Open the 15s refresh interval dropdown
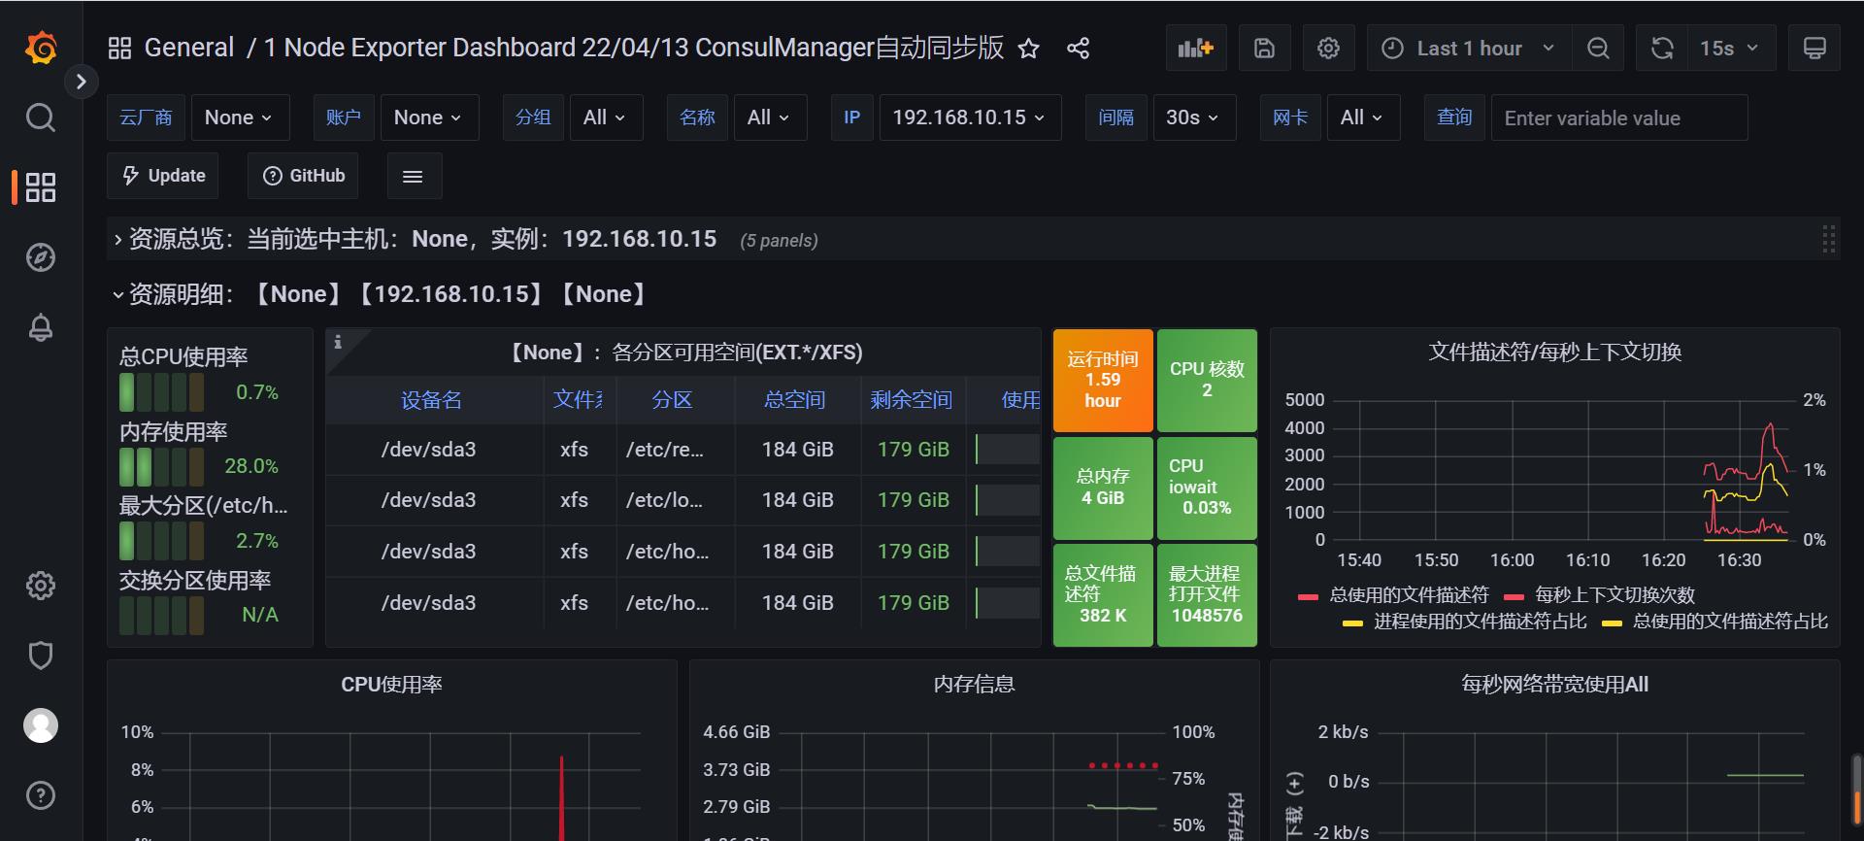The height and width of the screenshot is (841, 1864). (x=1730, y=48)
